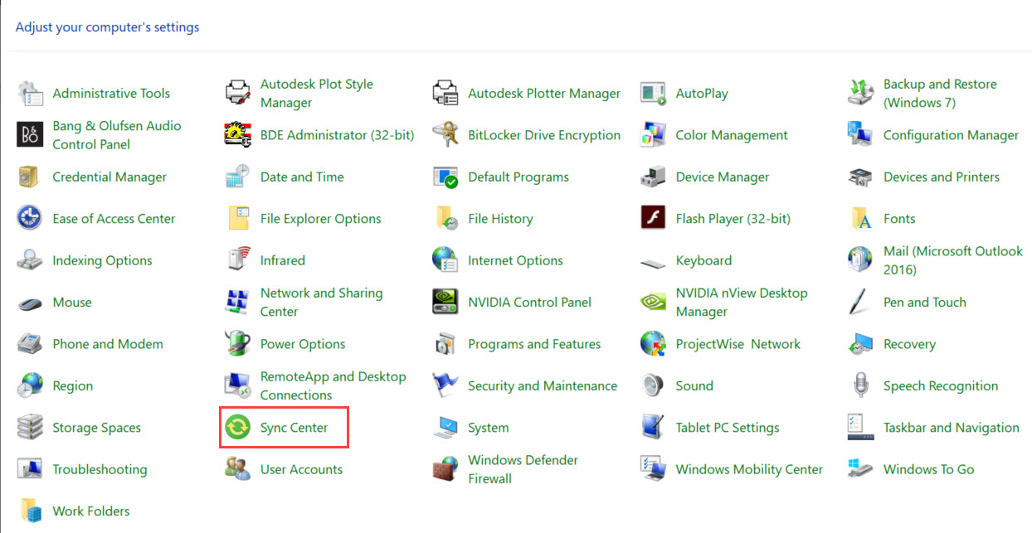Open the Programs and Features link
The width and height of the screenshot is (1032, 533).
pyautogui.click(x=534, y=344)
